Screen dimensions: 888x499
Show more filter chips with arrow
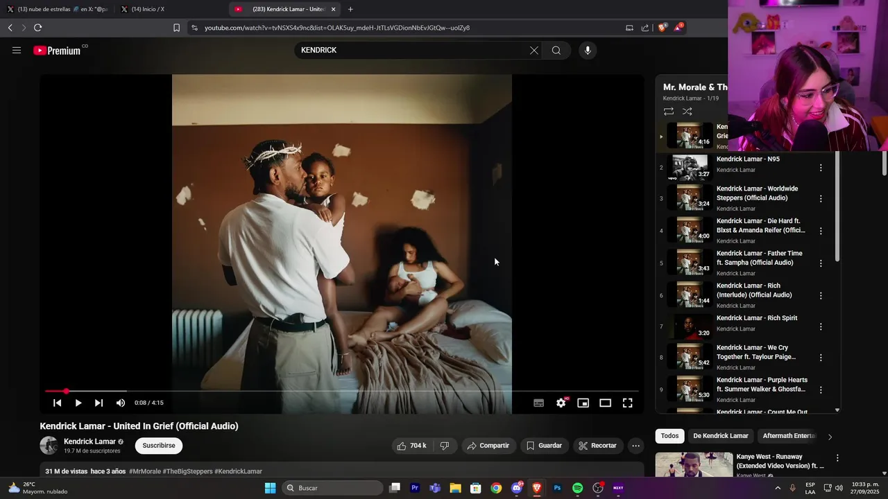(x=830, y=437)
